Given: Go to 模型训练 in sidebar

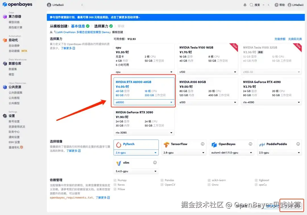Looking at the screenshot, I should (14, 22).
